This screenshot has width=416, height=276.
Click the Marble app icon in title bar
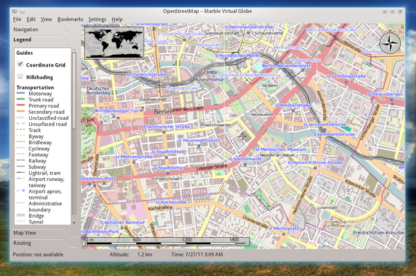point(15,11)
